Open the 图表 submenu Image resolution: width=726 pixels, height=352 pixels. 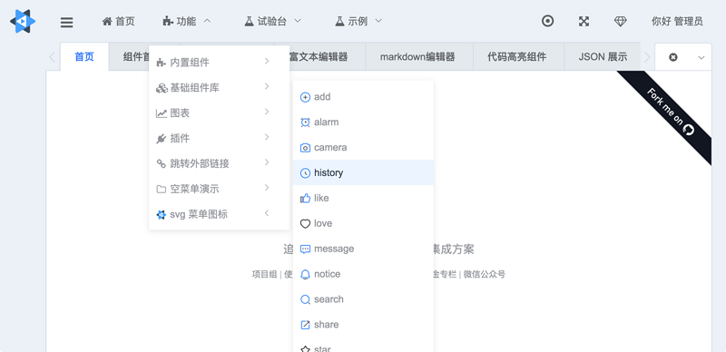[x=219, y=113]
